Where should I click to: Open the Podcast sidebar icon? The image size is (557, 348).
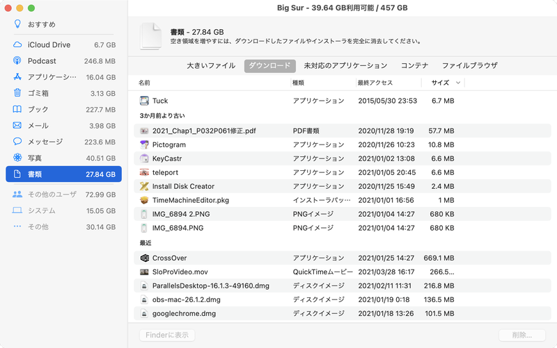pyautogui.click(x=17, y=61)
